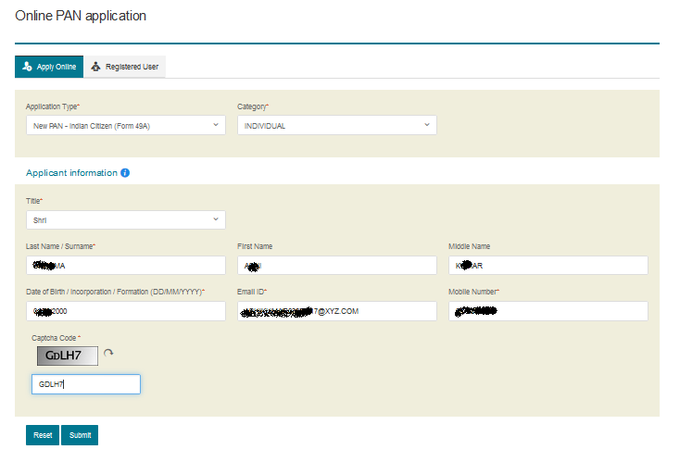
Task: Open the Title dropdown showing Shri
Action: tap(125, 220)
